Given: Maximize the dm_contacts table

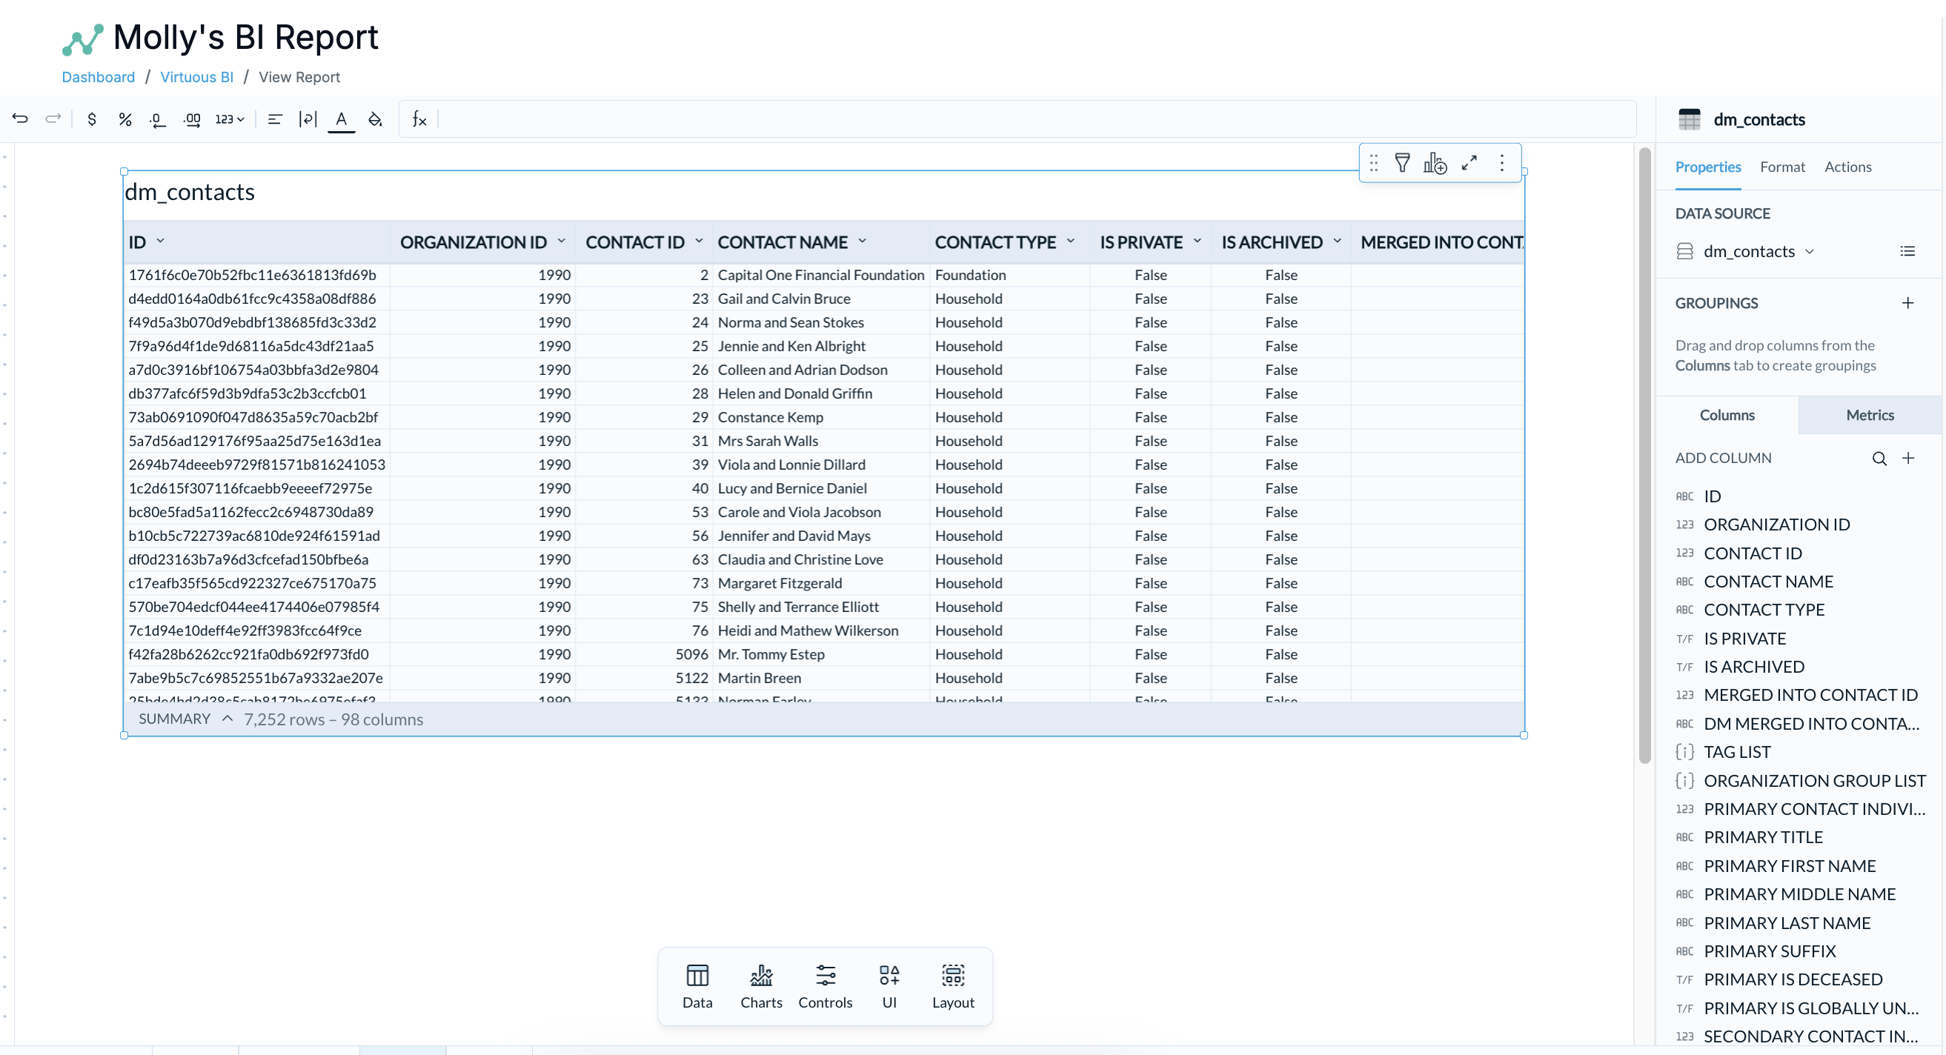Looking at the screenshot, I should pos(1470,162).
